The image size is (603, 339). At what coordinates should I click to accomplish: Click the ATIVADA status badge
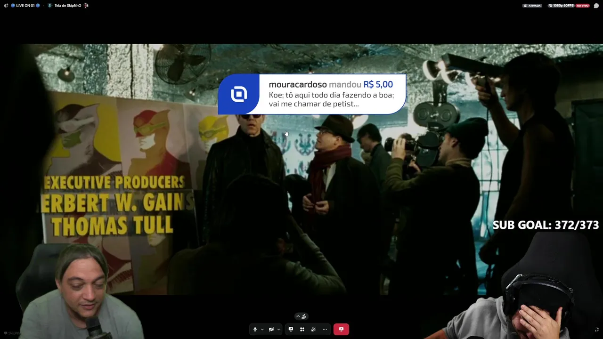pos(532,6)
